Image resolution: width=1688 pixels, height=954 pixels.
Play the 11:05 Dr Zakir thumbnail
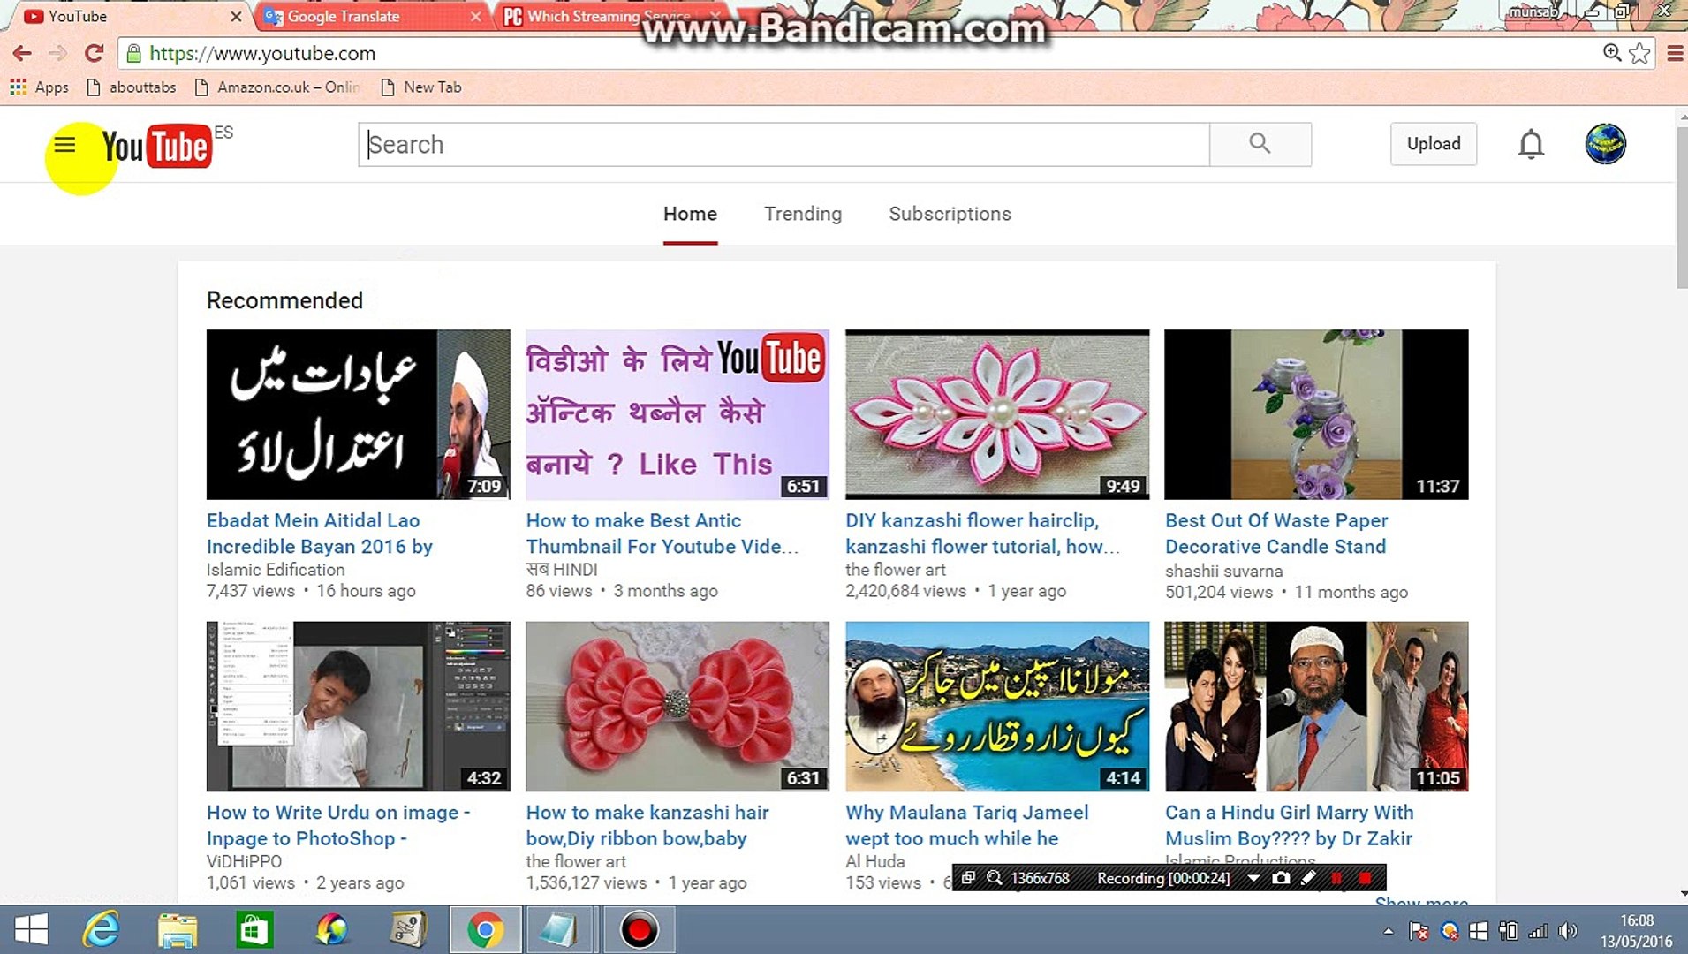pos(1316,706)
